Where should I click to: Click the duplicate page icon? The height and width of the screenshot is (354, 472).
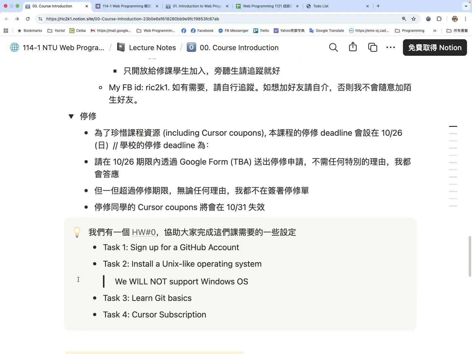pos(372,48)
